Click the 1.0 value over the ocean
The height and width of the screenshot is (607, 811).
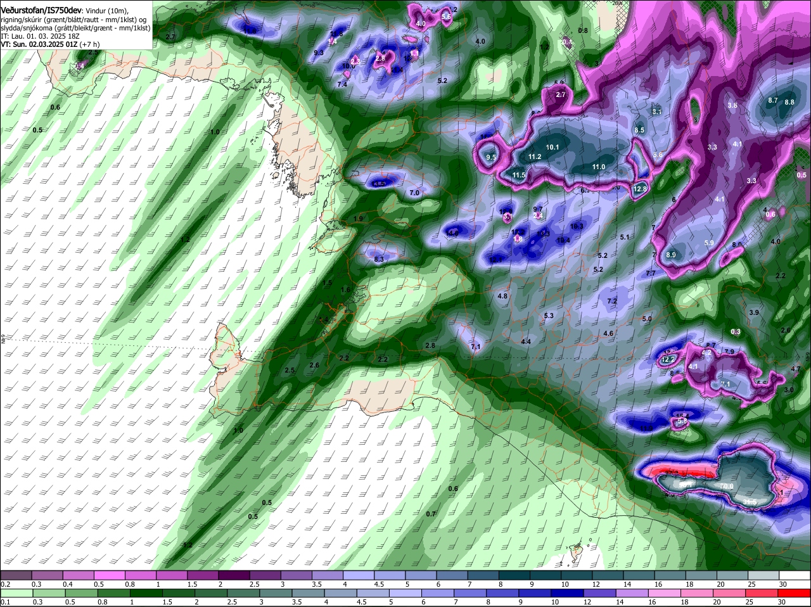215,132
